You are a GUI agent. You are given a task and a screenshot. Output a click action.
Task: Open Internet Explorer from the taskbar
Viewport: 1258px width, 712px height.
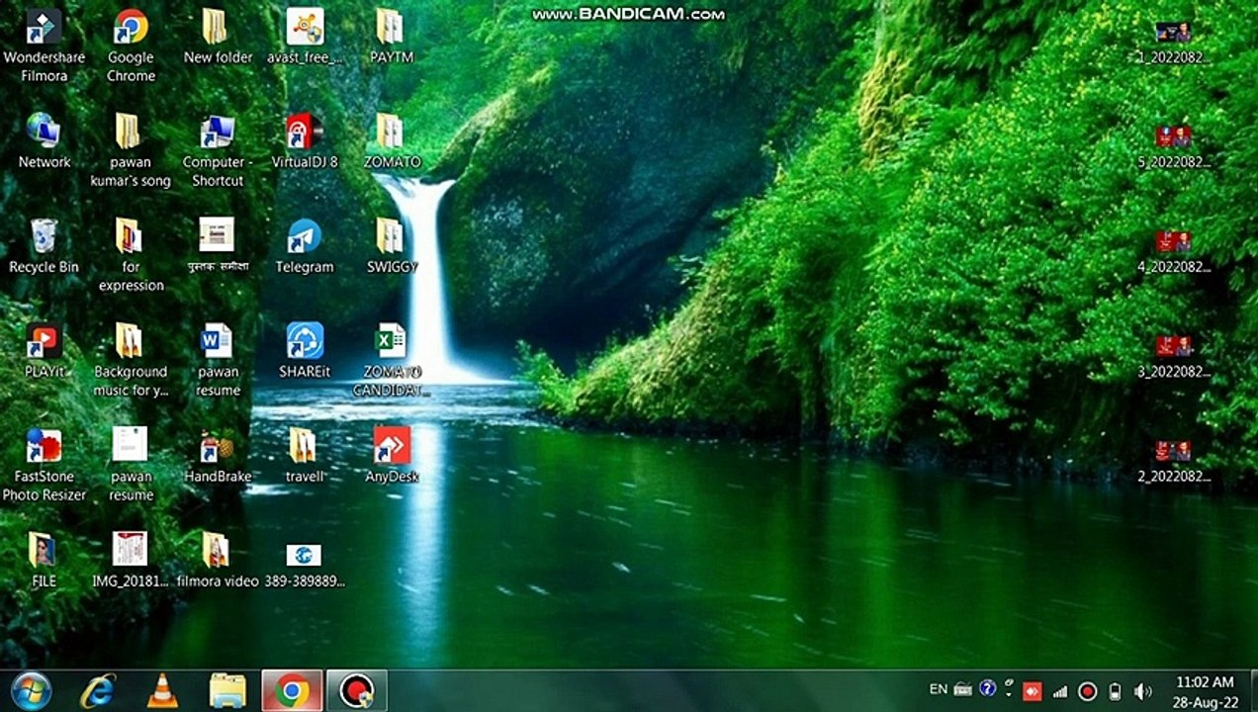point(98,690)
